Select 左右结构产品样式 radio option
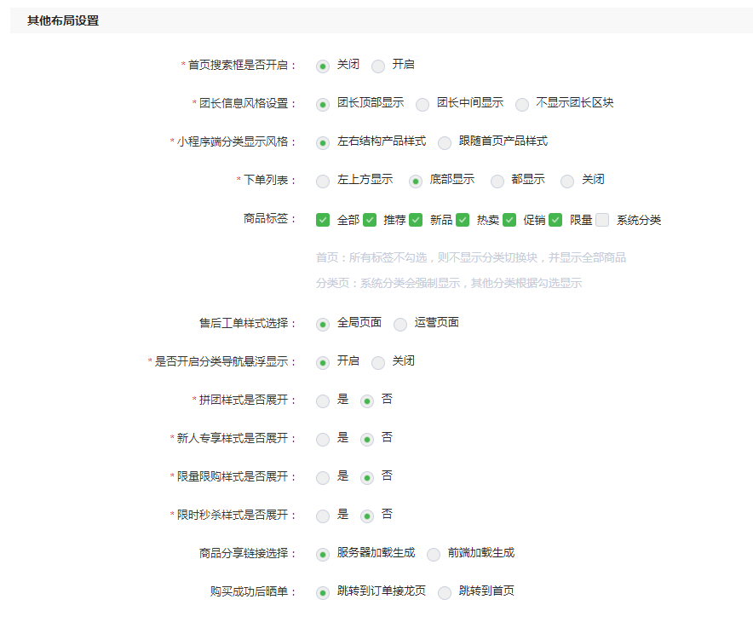This screenshot has height=634, width=753. click(323, 142)
